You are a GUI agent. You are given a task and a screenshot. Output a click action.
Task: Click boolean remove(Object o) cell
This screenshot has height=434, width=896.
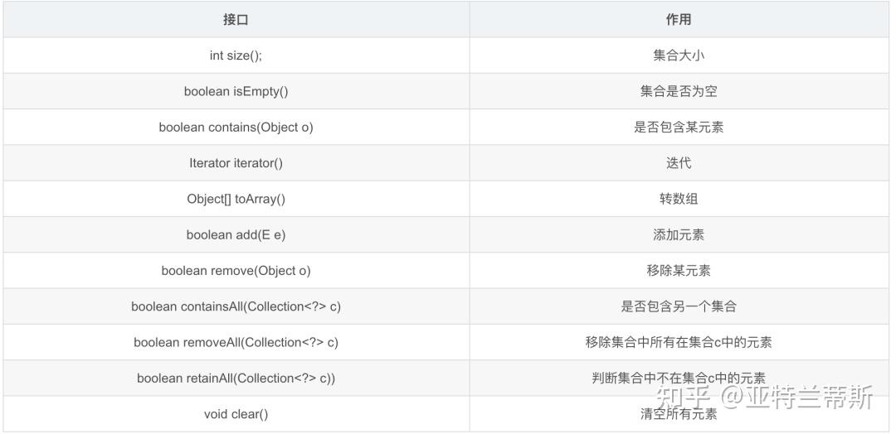pos(236,270)
